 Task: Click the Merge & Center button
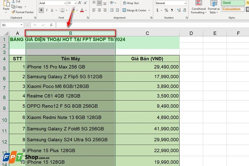pos(134,10)
